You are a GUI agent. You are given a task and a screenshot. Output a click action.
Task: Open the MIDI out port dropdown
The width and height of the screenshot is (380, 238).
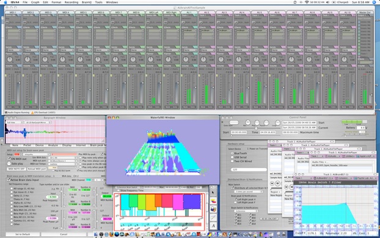pyautogui.click(x=62, y=161)
